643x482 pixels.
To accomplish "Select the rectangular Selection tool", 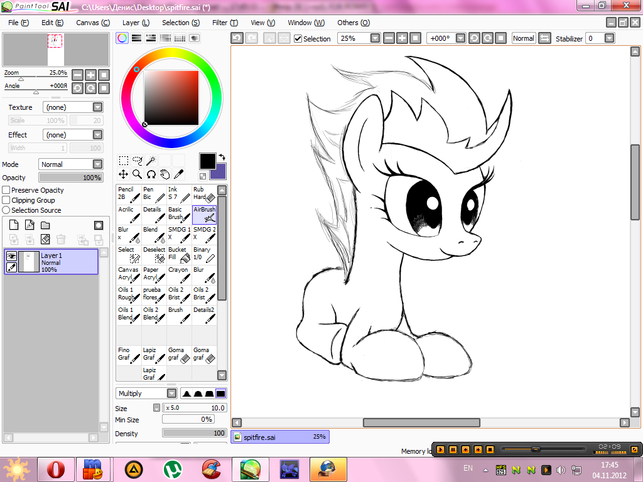I will click(123, 160).
